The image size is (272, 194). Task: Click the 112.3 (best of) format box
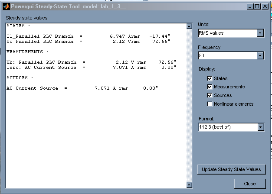point(231,127)
